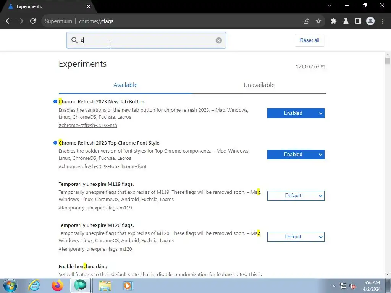This screenshot has height=293, width=391.
Task: Open the Extensions puzzle icon
Action: (334, 21)
